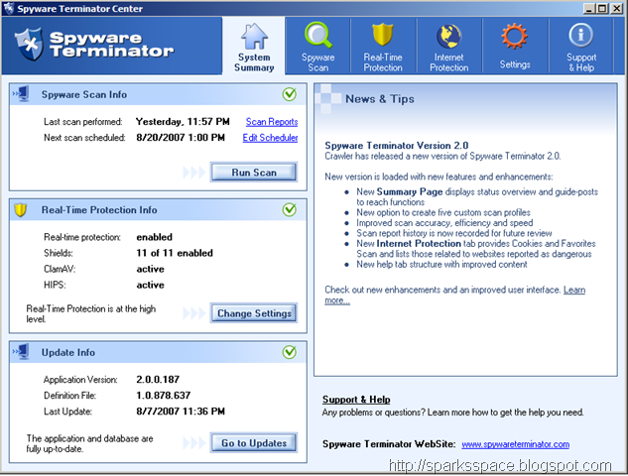The image size is (628, 476).
Task: Click the 'Real-Time Protection Info' panel title
Action: 99,210
